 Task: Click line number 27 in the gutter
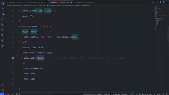[x=13, y=58]
